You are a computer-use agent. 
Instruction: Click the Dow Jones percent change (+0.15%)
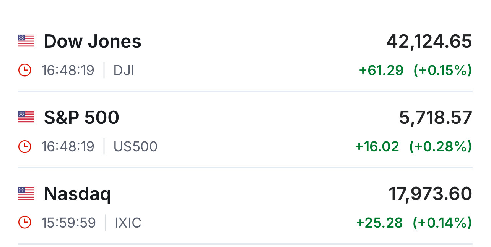pyautogui.click(x=442, y=71)
